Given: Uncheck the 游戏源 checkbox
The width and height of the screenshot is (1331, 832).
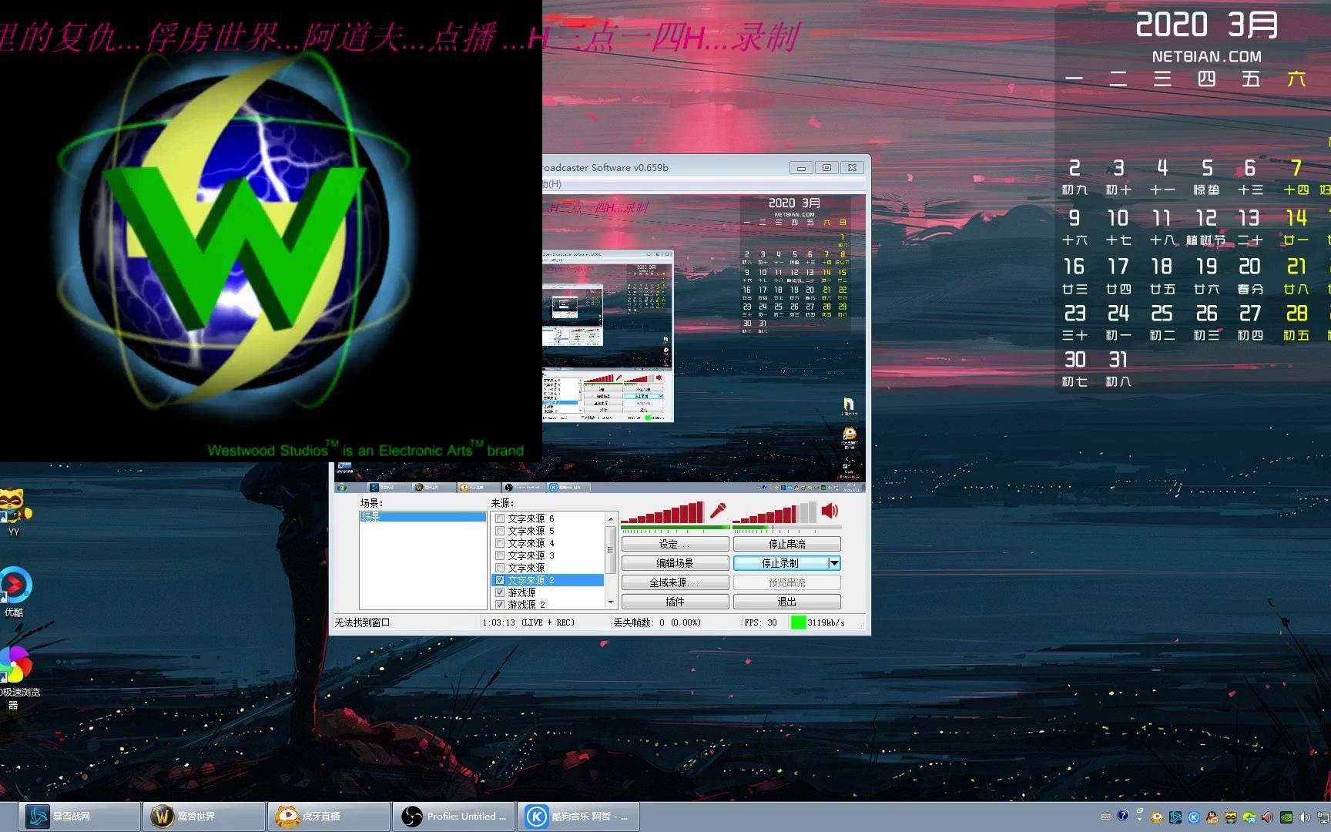Looking at the screenshot, I should click(500, 592).
